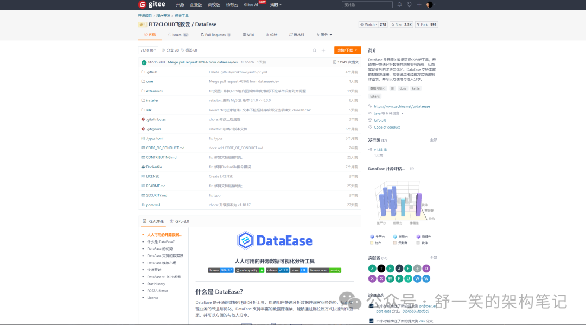Select the GPL-3.0 license tab
The image size is (586, 325).
point(180,221)
